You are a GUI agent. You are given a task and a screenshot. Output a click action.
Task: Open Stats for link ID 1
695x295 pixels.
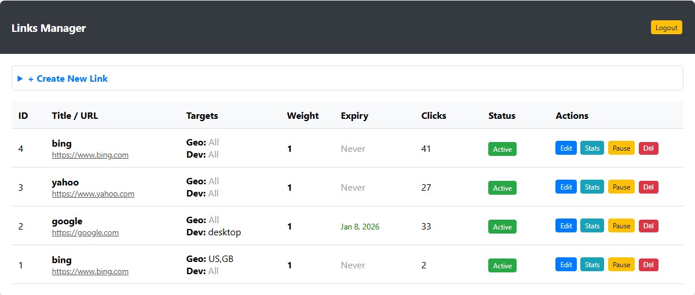coord(592,264)
